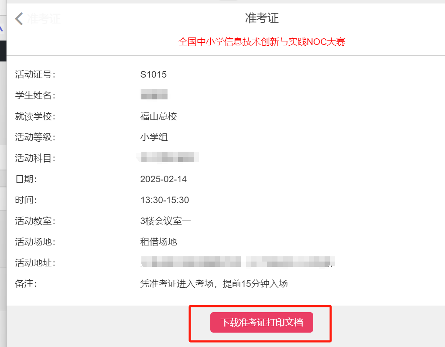Viewport: 445px width, 347px height.
Task: Click the 活动证号 field label
Action: 35,75
